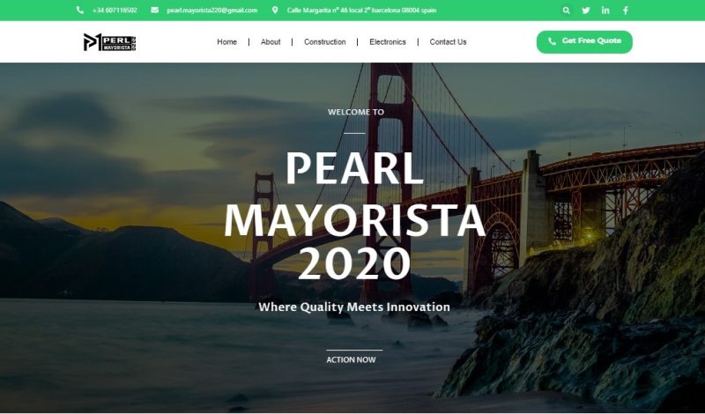Open the Twitter social icon

(585, 11)
